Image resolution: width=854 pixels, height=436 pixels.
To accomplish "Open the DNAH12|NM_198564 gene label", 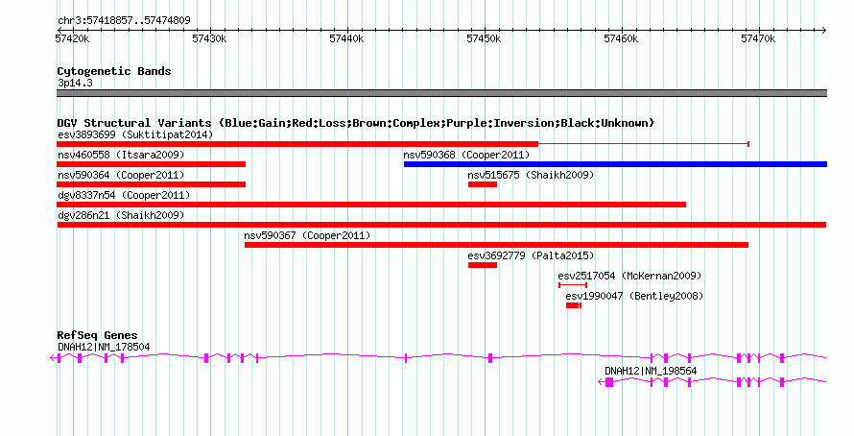I will 651,371.
